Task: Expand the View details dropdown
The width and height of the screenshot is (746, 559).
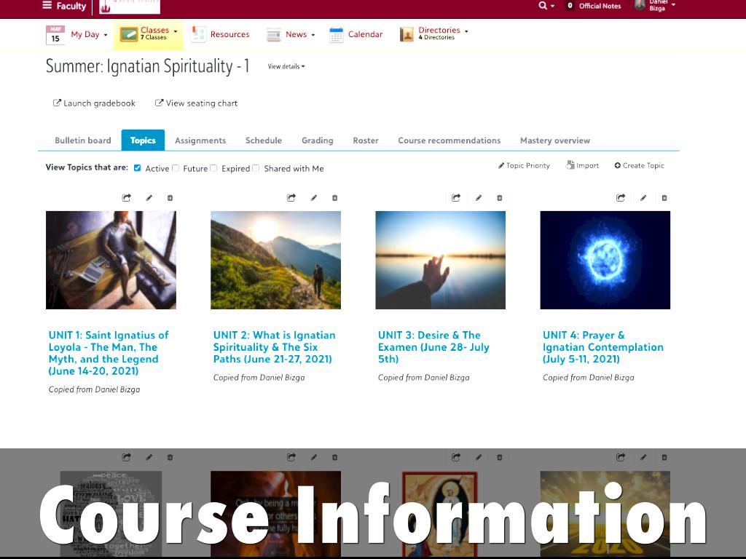Action: coord(286,66)
